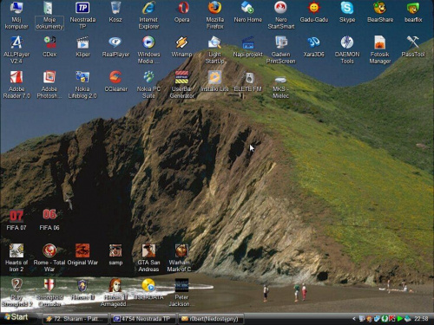Viewport: 434px width, 325px height.
Task: Expand hidden system tray icons arrow
Action: click(x=354, y=319)
